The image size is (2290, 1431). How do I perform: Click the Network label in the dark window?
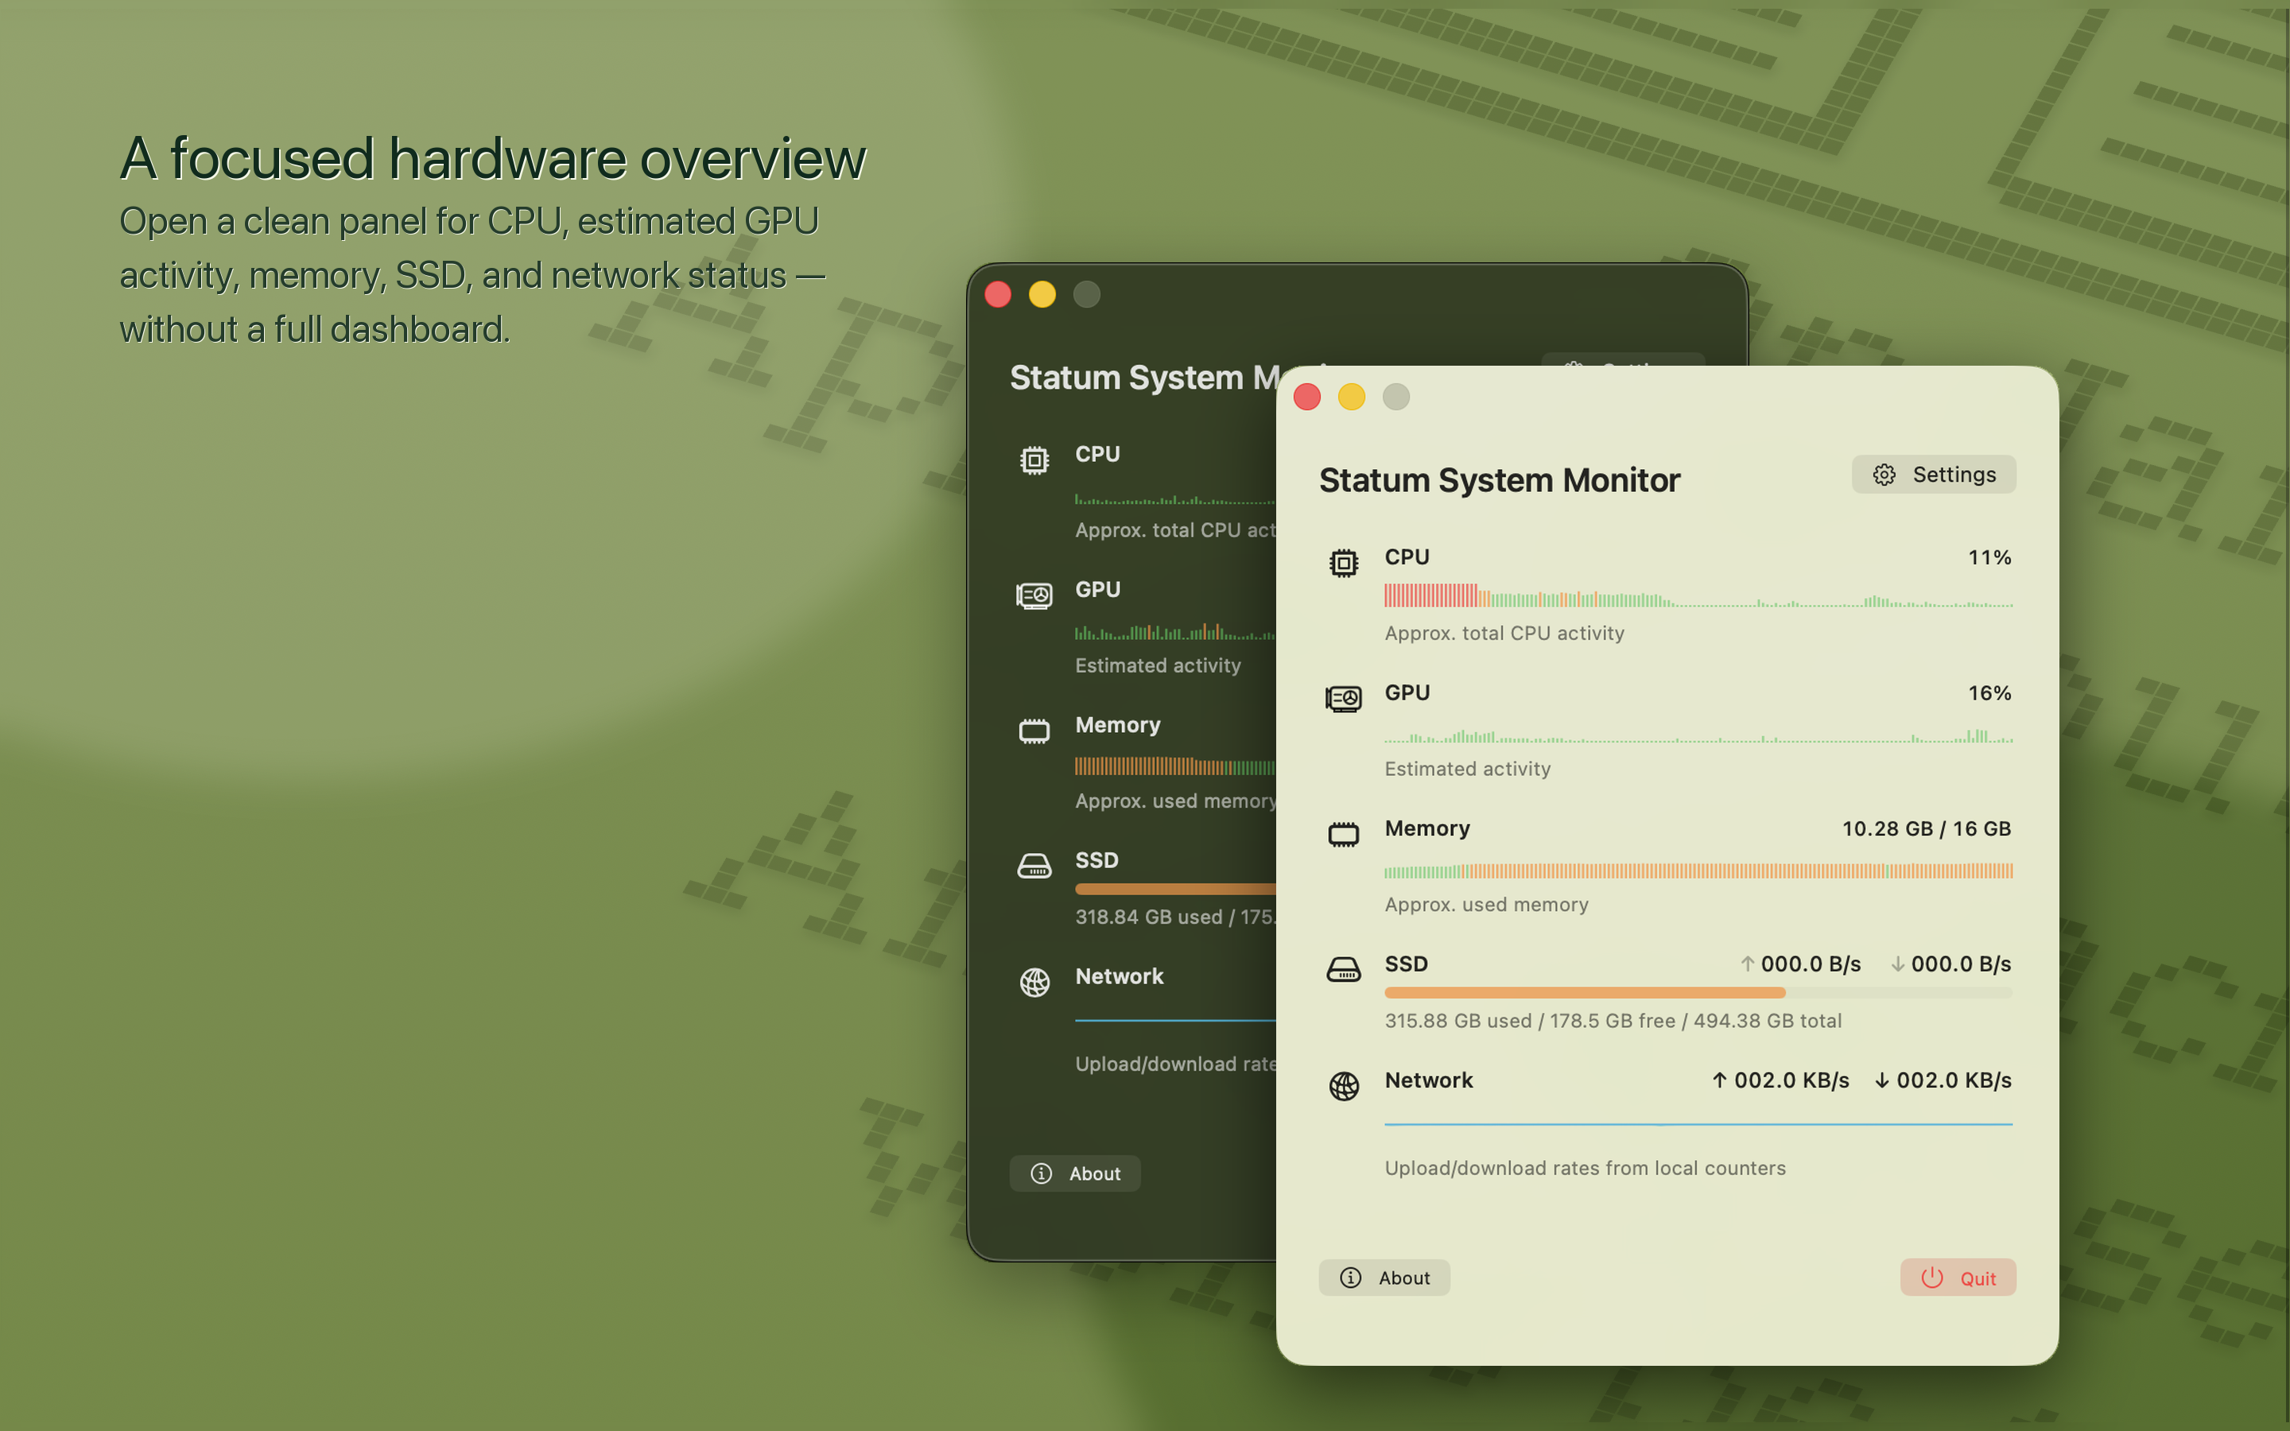[1119, 977]
